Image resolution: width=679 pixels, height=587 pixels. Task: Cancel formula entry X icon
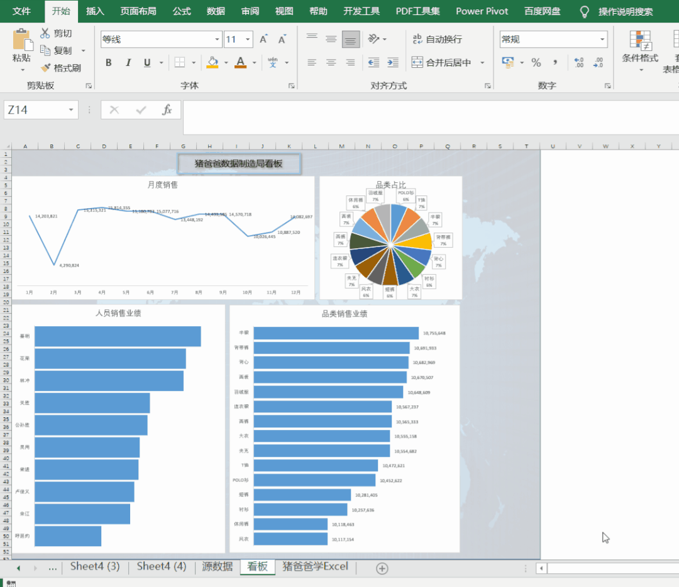coord(114,110)
